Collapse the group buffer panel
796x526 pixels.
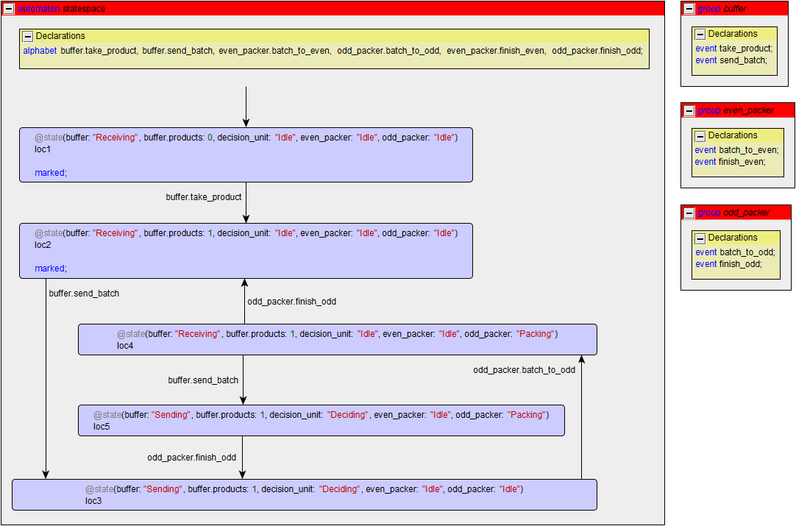689,9
